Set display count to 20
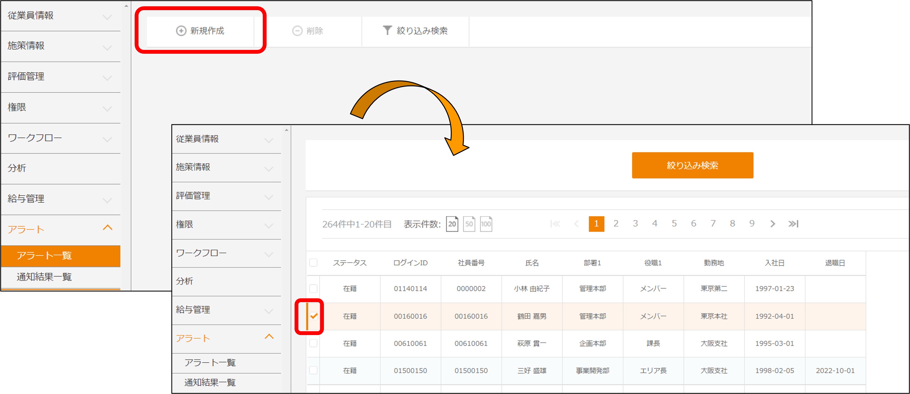 click(452, 224)
